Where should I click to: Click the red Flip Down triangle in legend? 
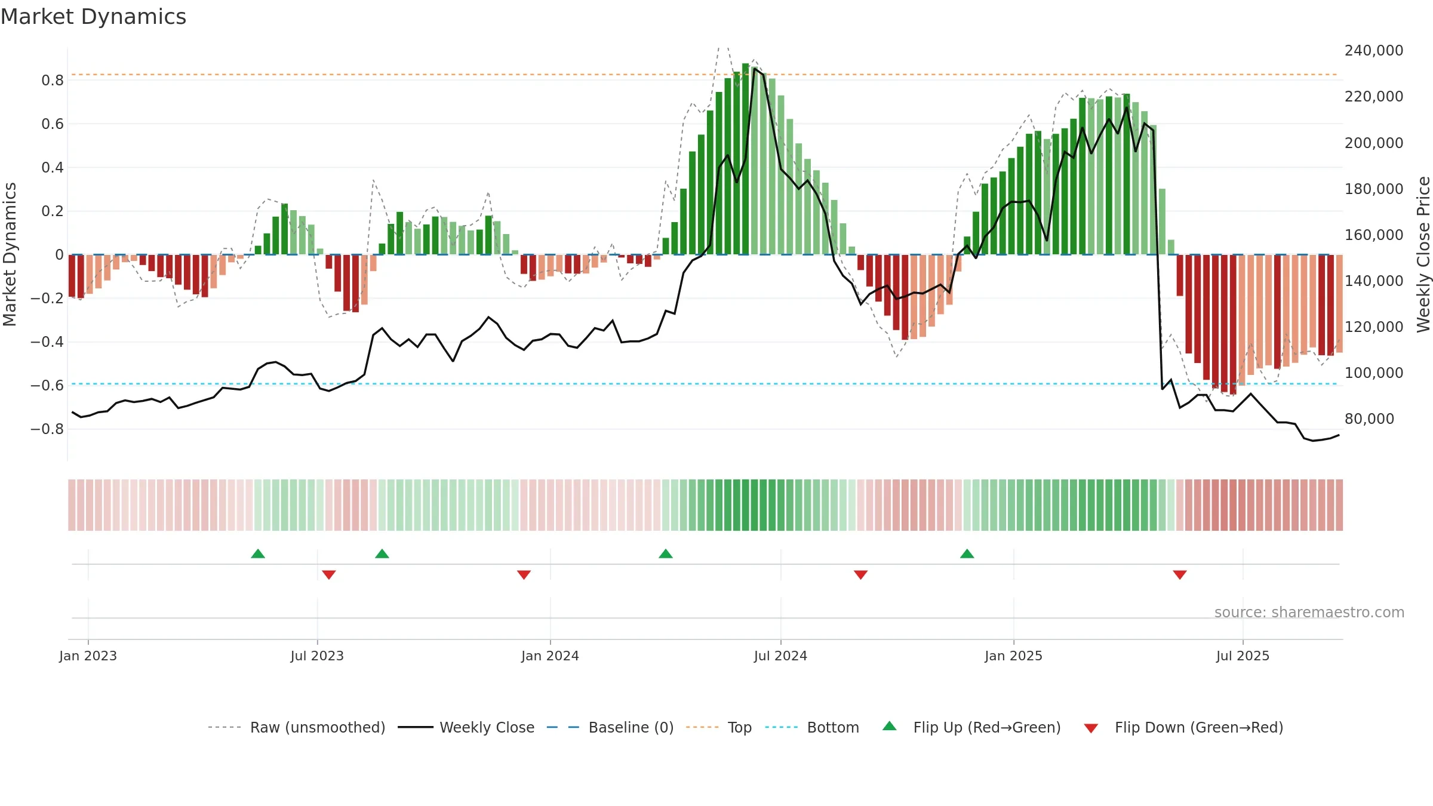1091,728
